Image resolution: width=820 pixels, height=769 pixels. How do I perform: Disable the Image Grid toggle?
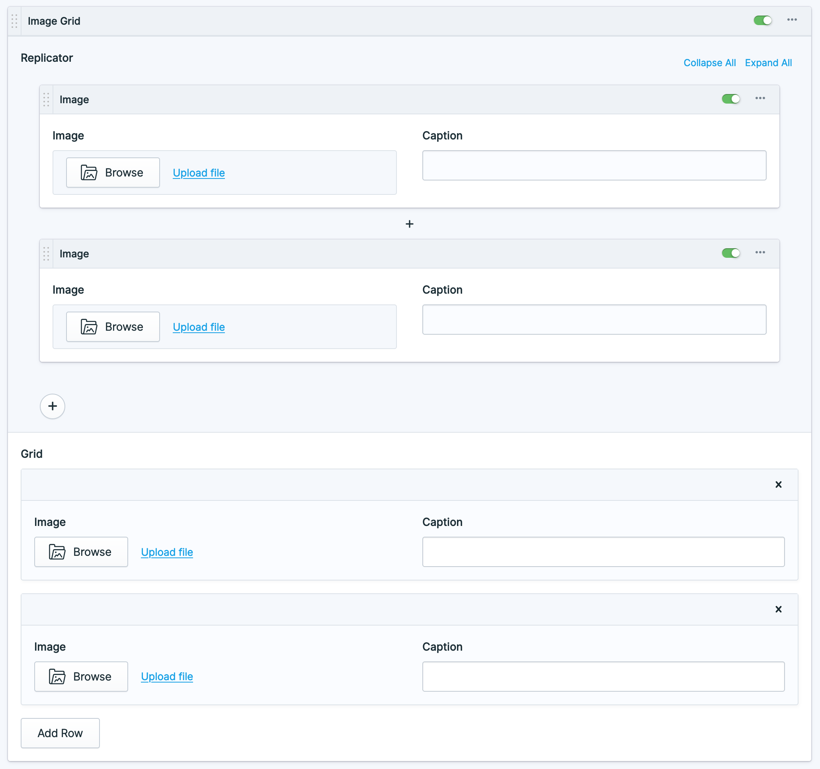763,20
